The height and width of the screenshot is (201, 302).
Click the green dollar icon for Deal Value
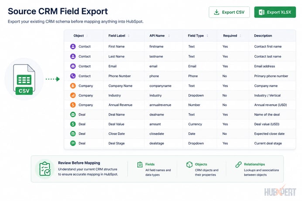[x=73, y=124]
